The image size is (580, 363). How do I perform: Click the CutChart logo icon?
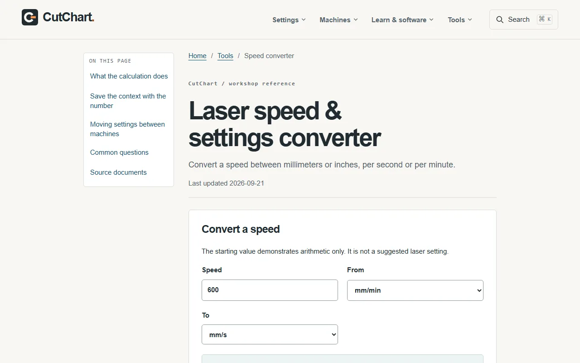pos(30,17)
